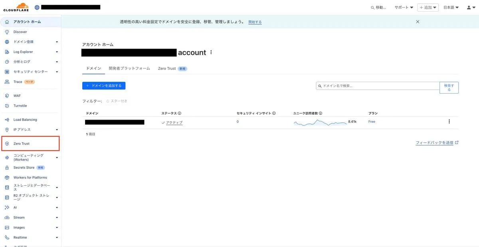Image resolution: width=479 pixels, height=247 pixels.
Task: Switch to the 開発者プラットフォーム tab
Action: pyautogui.click(x=129, y=69)
